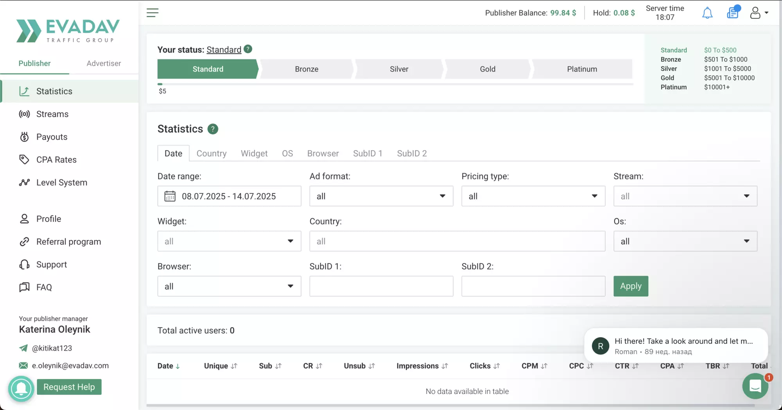Sort table by Impressions column
Screen dimensions: 782x410
click(x=422, y=366)
